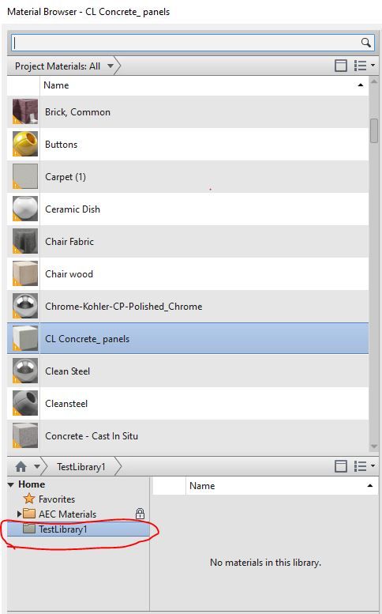The width and height of the screenshot is (382, 614).
Task: Expand the AEC Materials folder
Action: (19, 514)
